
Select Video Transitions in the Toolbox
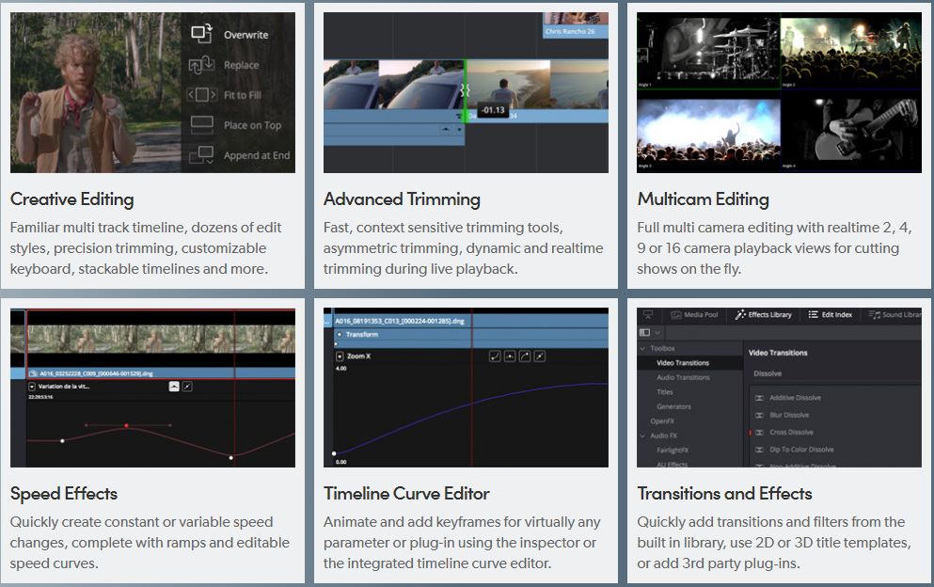point(683,363)
